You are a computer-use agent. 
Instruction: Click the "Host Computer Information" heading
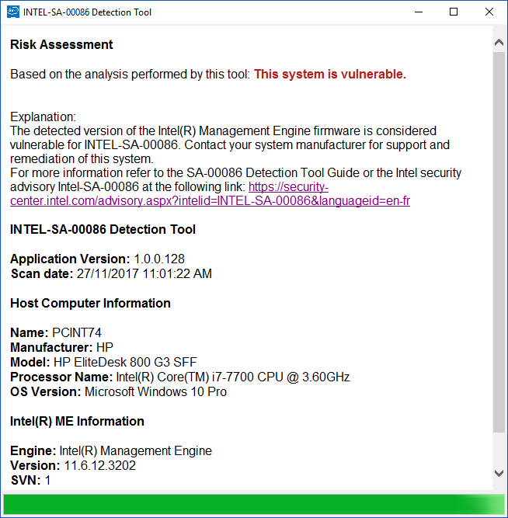click(x=90, y=304)
